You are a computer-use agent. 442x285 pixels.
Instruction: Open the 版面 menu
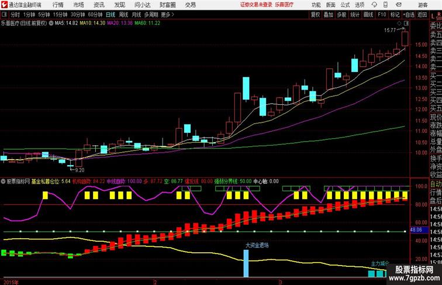click(331, 5)
